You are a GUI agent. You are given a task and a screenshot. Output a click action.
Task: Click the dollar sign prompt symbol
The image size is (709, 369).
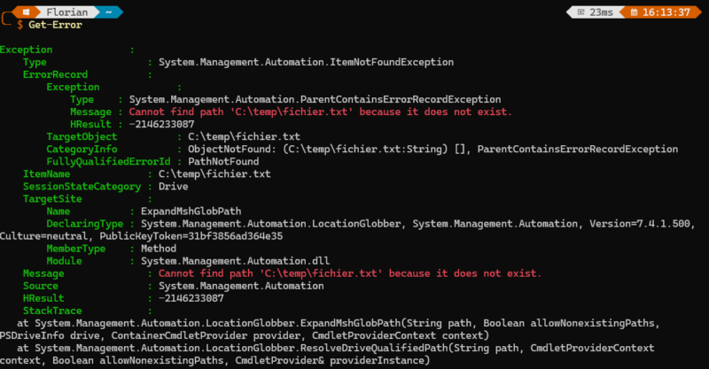(19, 25)
